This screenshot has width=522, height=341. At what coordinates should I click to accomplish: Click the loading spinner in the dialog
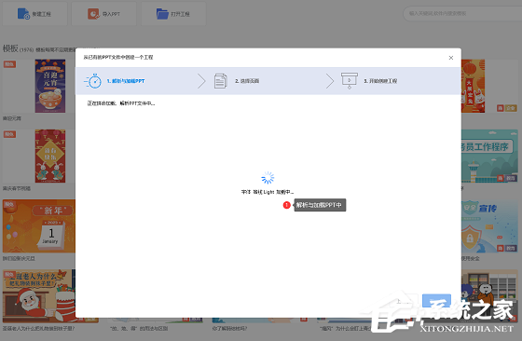[x=268, y=178]
